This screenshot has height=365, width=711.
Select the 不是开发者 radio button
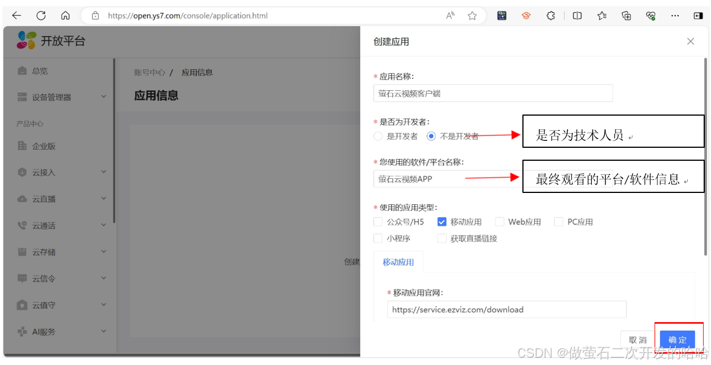pos(431,136)
